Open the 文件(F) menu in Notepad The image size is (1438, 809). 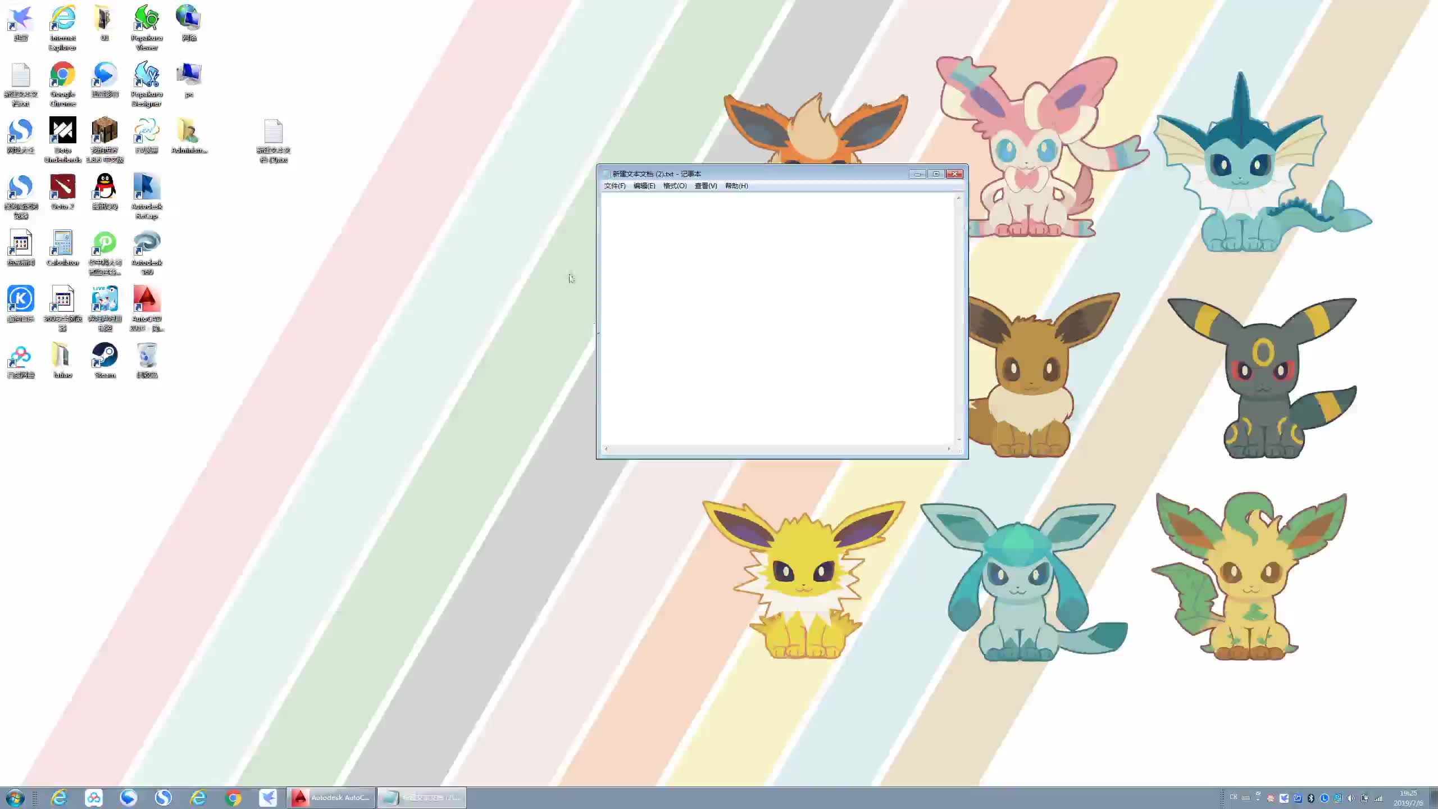tap(615, 186)
